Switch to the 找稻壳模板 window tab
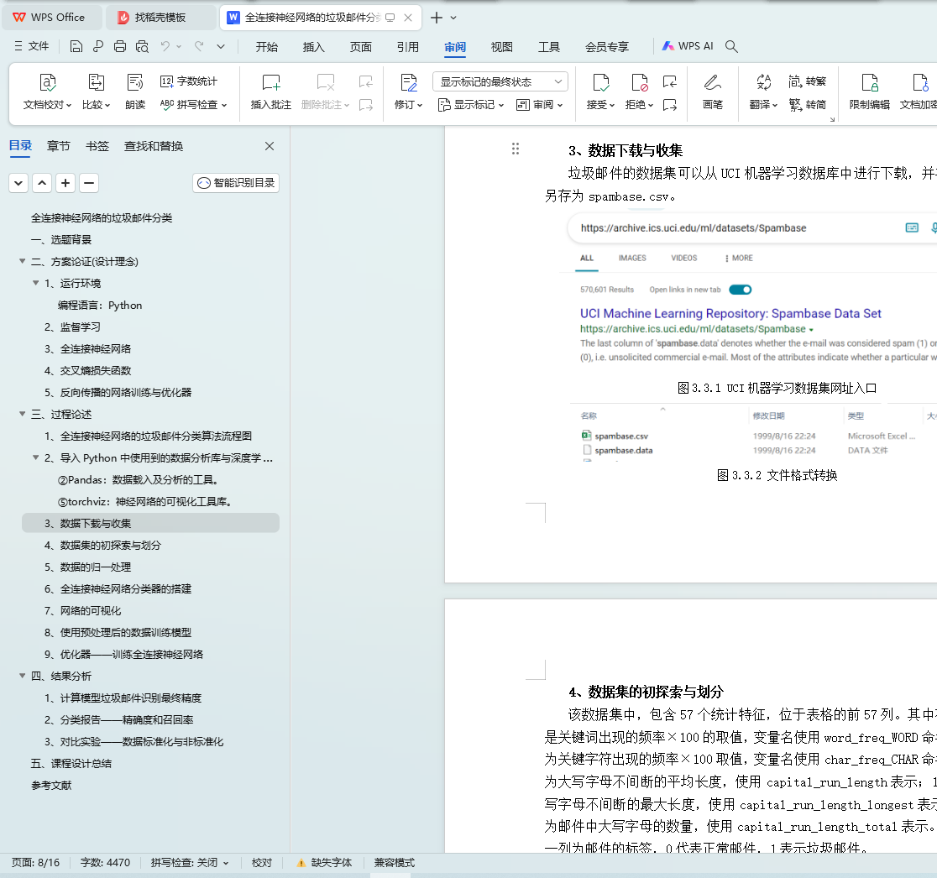 point(160,18)
